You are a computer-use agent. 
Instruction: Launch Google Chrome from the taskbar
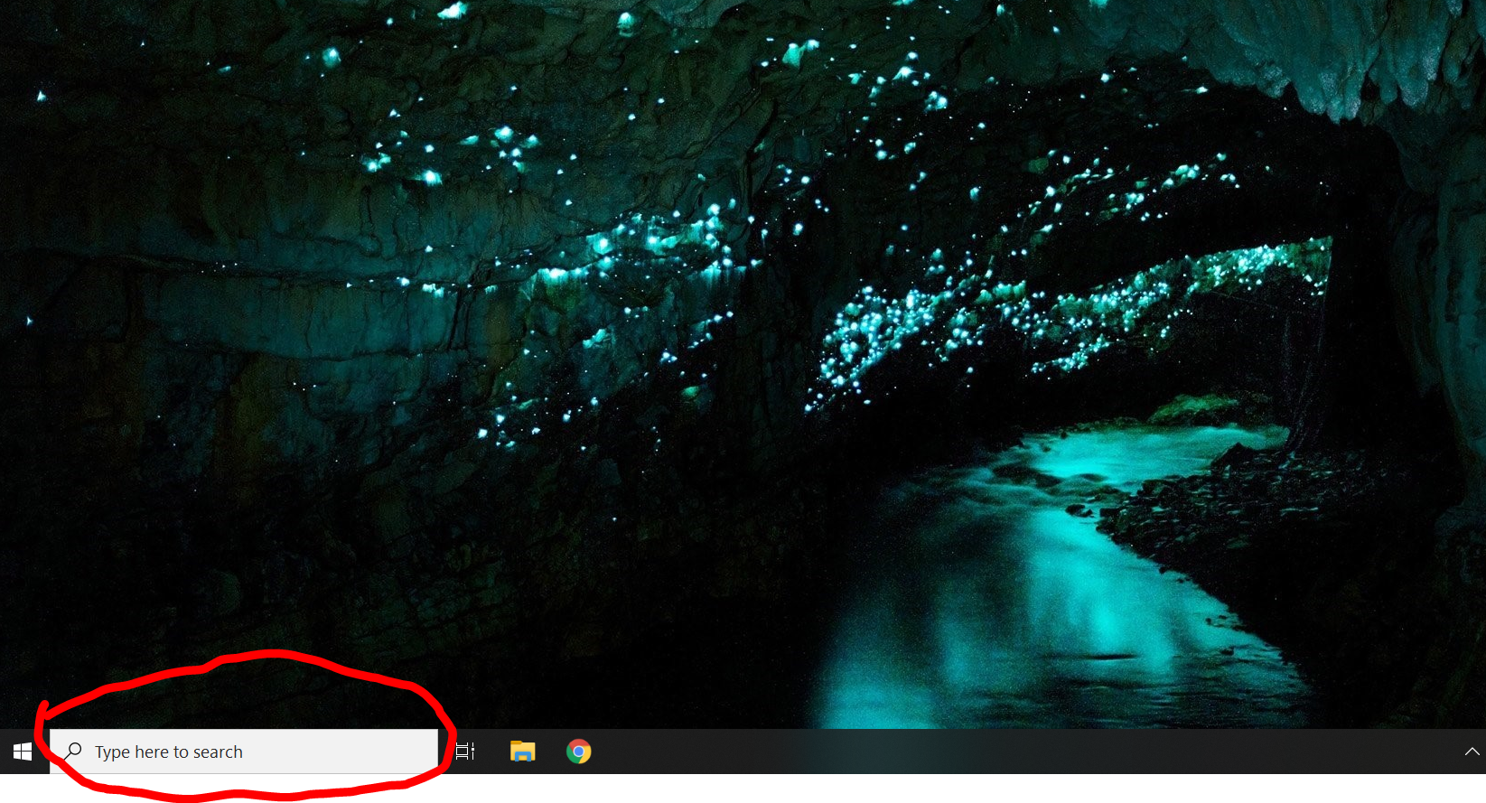(578, 752)
